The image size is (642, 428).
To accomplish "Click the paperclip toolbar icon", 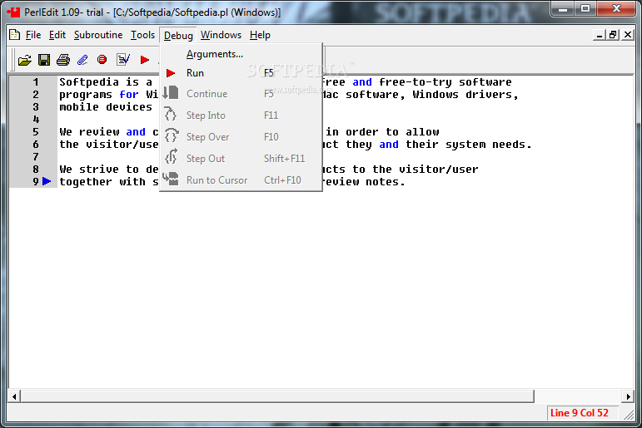I will tap(82, 60).
